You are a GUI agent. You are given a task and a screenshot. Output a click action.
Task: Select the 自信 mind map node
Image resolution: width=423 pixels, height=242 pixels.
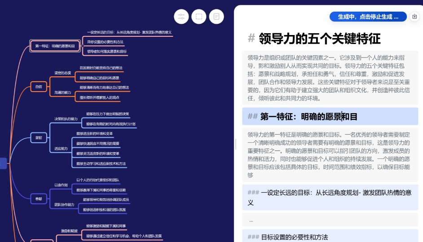point(39,87)
